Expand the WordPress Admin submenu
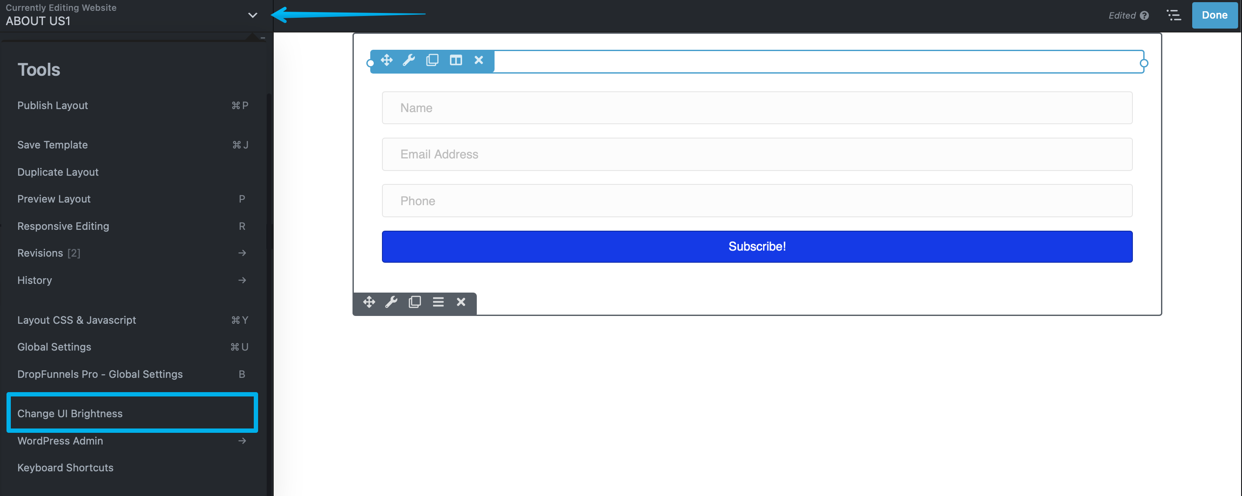The image size is (1242, 496). click(x=133, y=441)
